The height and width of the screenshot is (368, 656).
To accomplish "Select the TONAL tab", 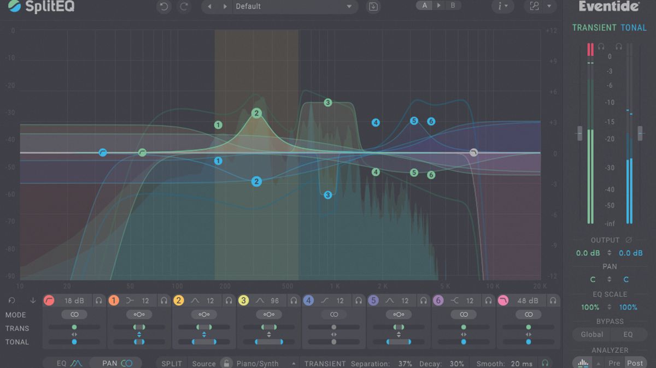I will (634, 27).
